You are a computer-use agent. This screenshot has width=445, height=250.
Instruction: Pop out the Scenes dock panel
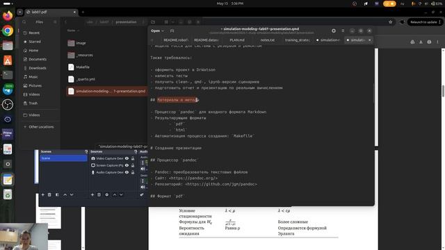click(x=86, y=151)
